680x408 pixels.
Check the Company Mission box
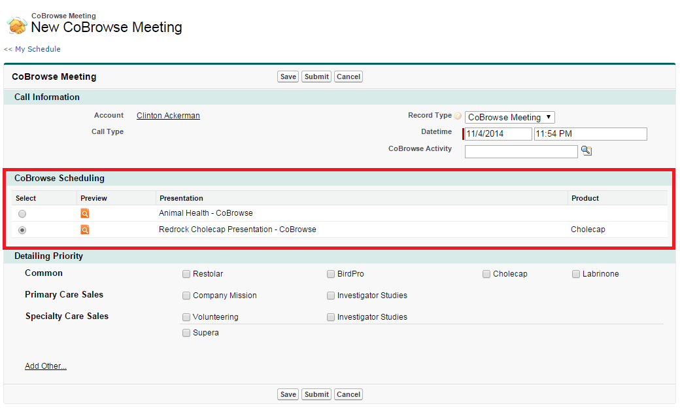(x=187, y=296)
